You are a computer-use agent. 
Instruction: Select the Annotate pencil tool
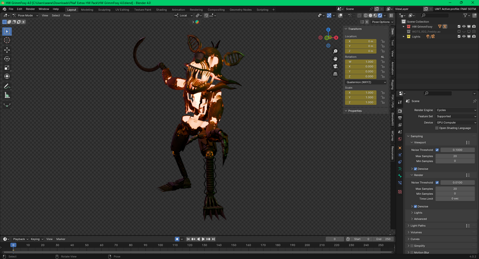(x=7, y=86)
